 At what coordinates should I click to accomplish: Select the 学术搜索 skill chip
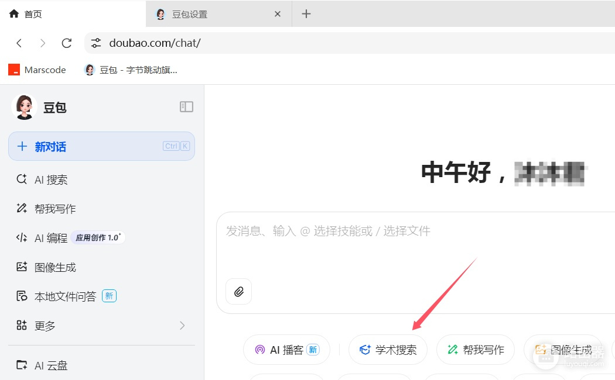tap(388, 350)
